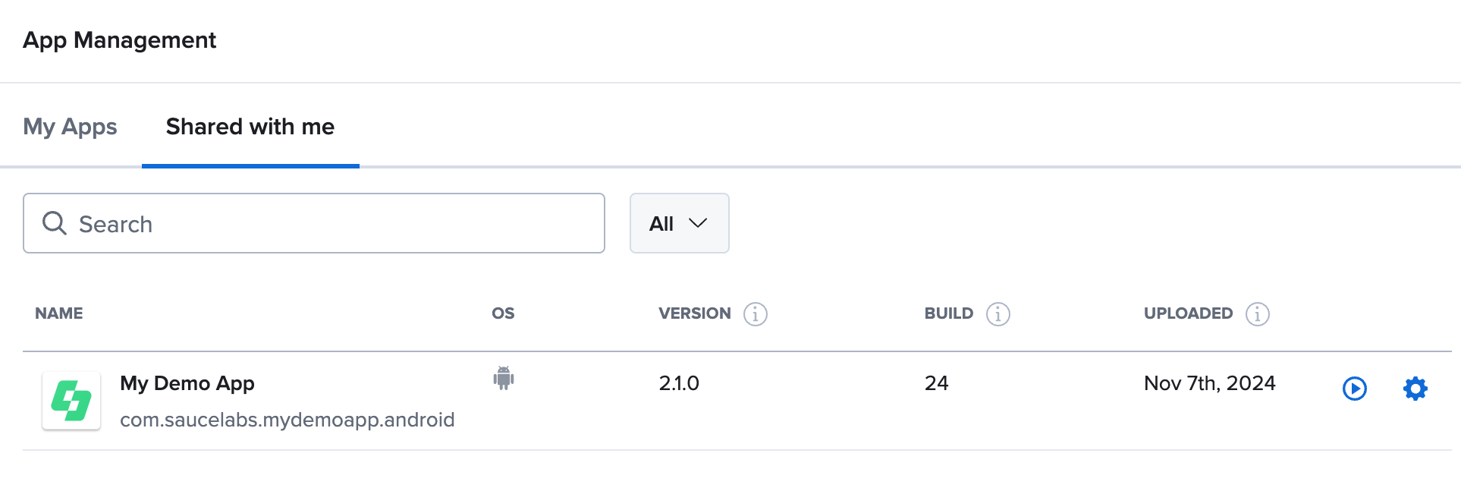
Task: Click the UPLOADED column header
Action: point(1187,313)
